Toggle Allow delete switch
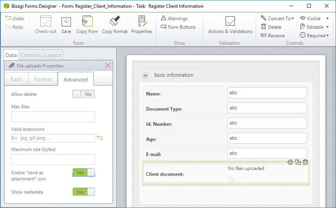Viewport: 336px width, 208px height. coord(84,94)
